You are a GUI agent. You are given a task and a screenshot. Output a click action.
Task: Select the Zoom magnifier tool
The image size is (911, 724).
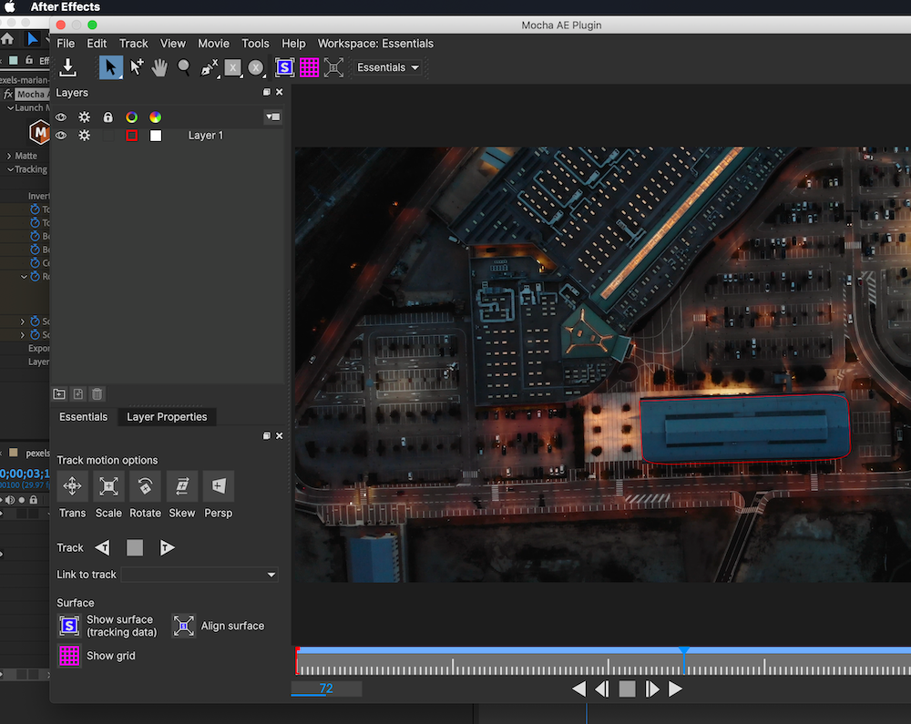tap(184, 67)
